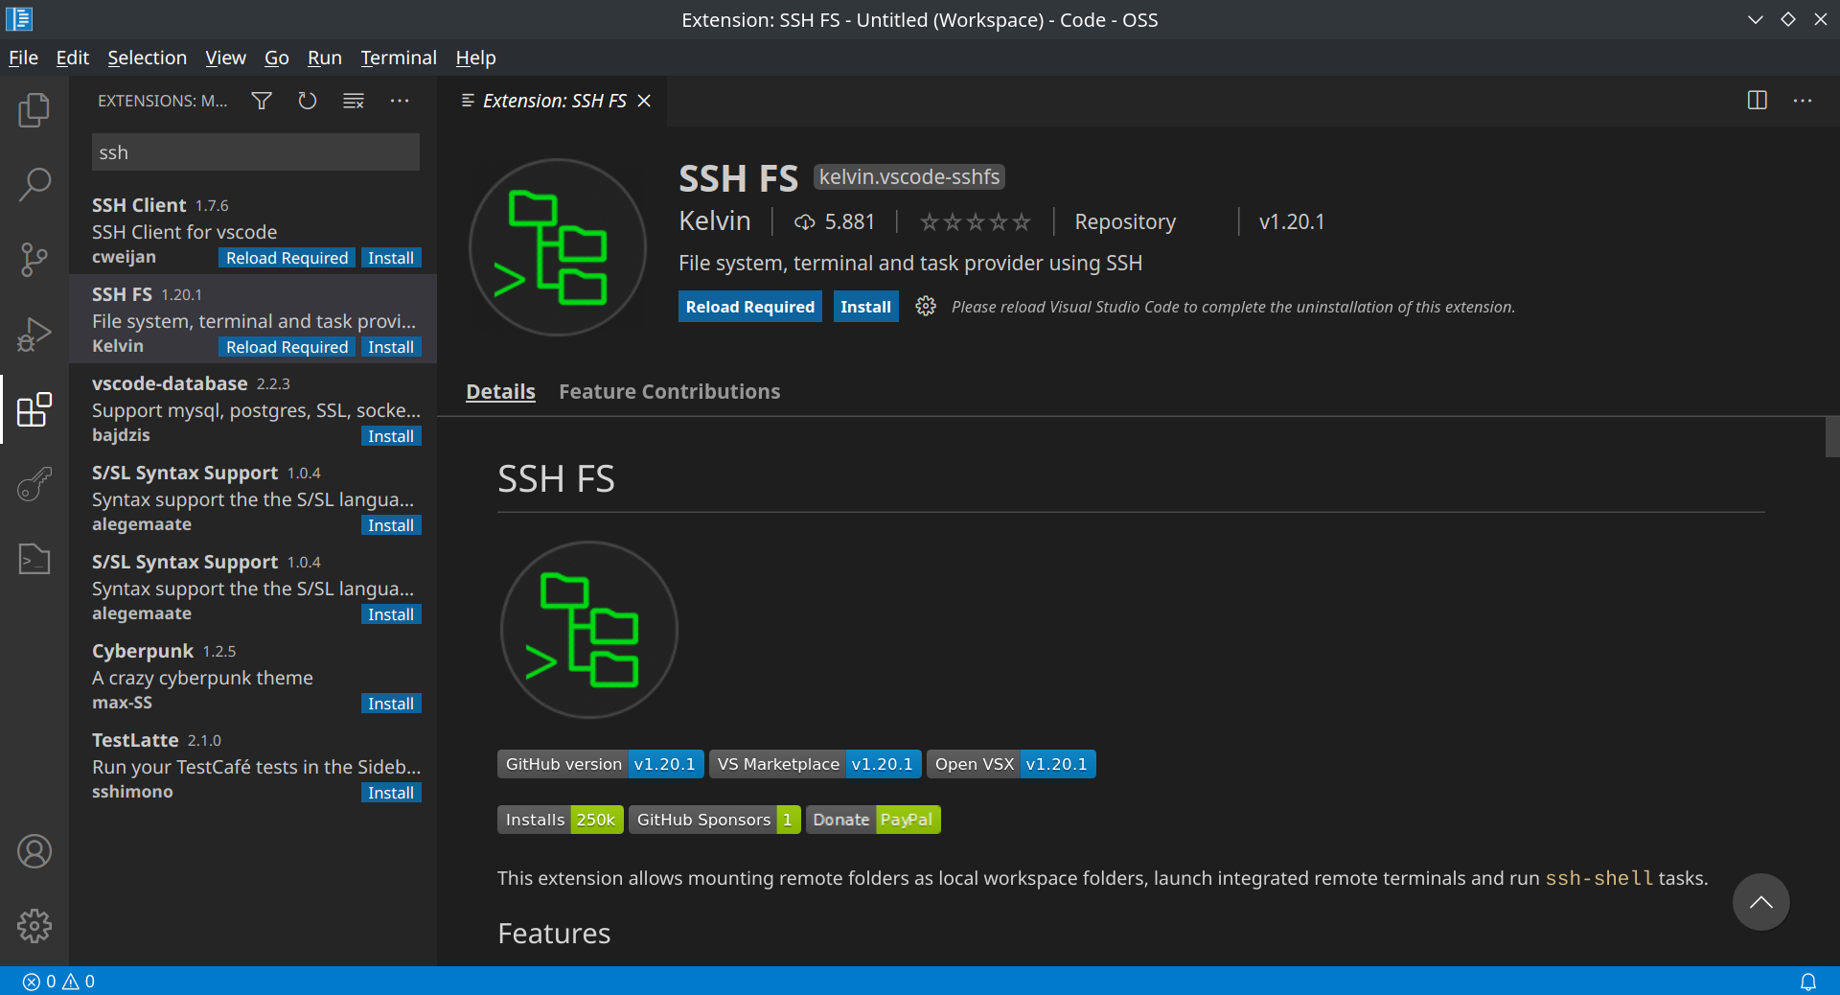Select the Cyberpunk extension row

pyautogui.click(x=253, y=676)
